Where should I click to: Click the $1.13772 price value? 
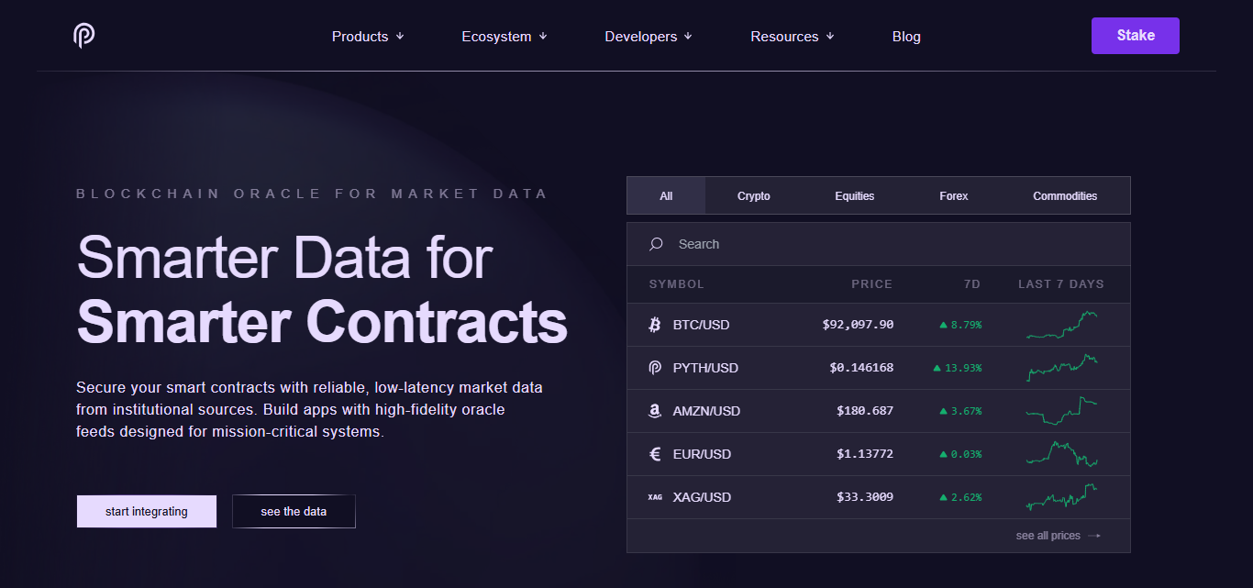click(x=865, y=454)
